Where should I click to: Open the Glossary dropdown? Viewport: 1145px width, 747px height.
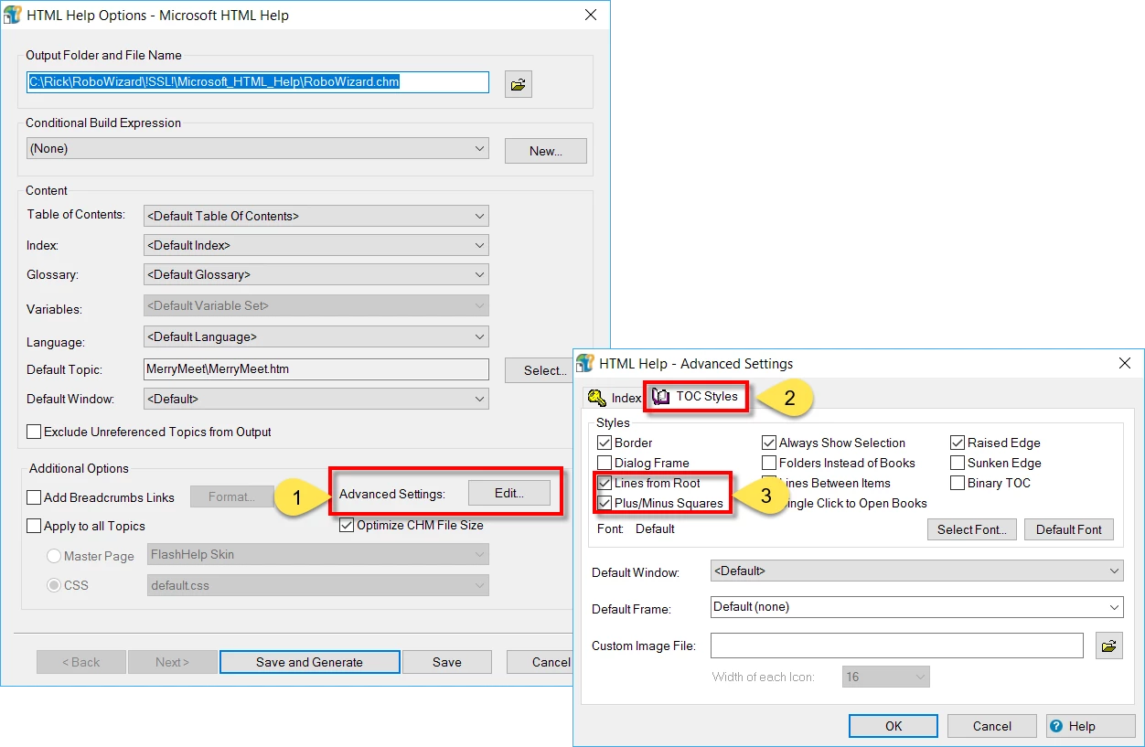(316, 274)
